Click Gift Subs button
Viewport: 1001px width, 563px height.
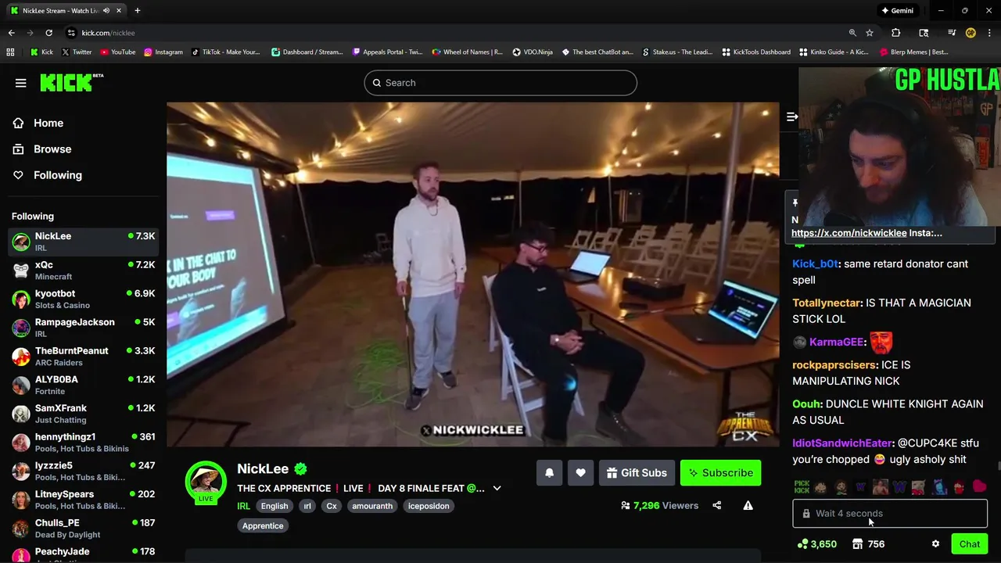(x=637, y=472)
